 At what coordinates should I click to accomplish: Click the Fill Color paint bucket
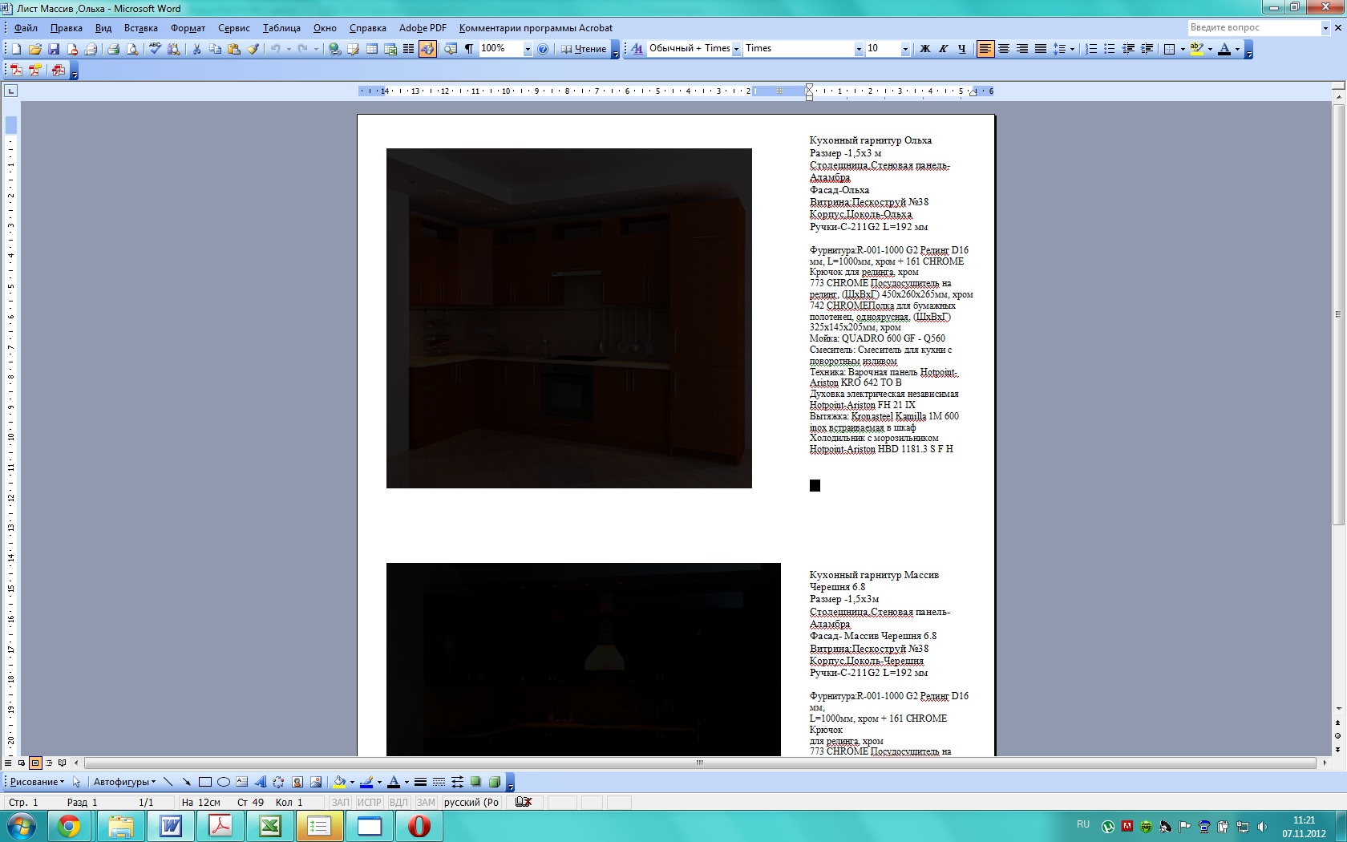click(339, 782)
